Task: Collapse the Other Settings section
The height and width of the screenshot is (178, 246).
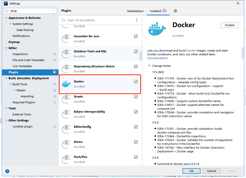Action: 6,120
